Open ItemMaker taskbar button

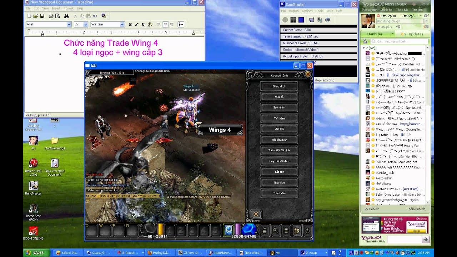221,253
